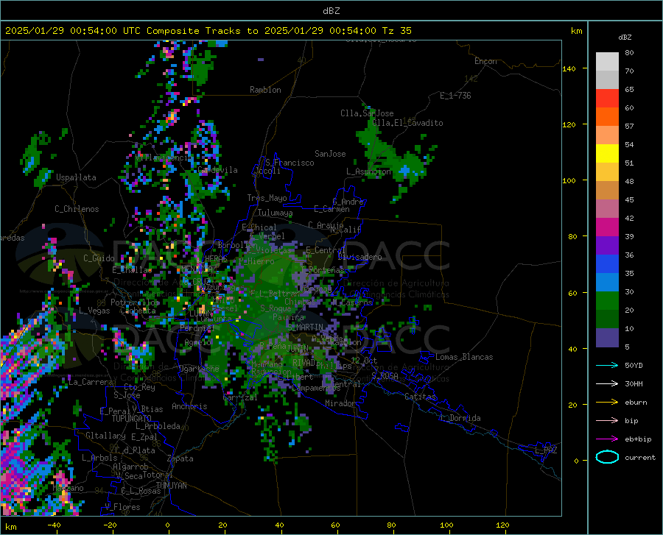Click the yellow eburn arrow legend icon
The width and height of the screenshot is (663, 535).
pos(607,402)
